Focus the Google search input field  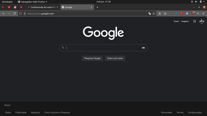[x=103, y=48]
